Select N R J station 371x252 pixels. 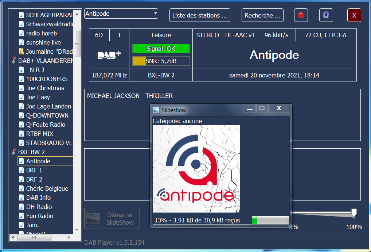tap(37, 70)
